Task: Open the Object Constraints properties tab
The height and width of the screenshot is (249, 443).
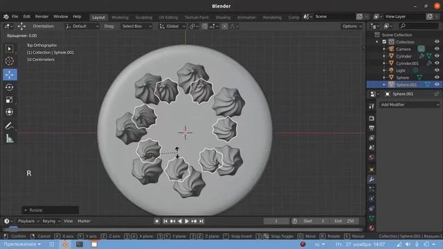Action: pos(372,209)
